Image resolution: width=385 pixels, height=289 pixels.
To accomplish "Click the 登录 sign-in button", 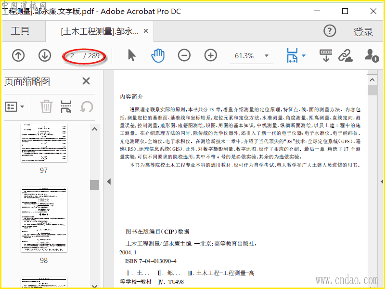I will [x=363, y=32].
